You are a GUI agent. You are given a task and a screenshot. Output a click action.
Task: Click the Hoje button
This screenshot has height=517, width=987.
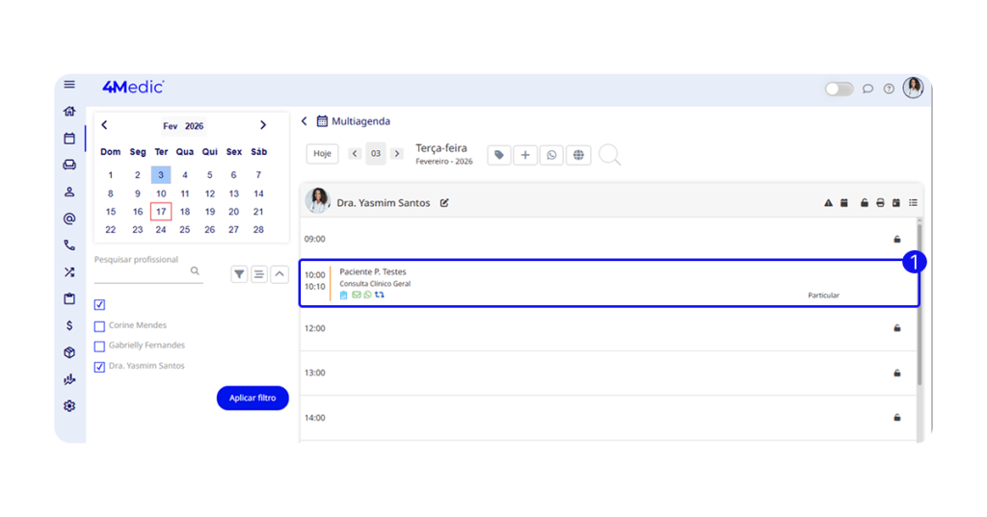click(x=322, y=154)
